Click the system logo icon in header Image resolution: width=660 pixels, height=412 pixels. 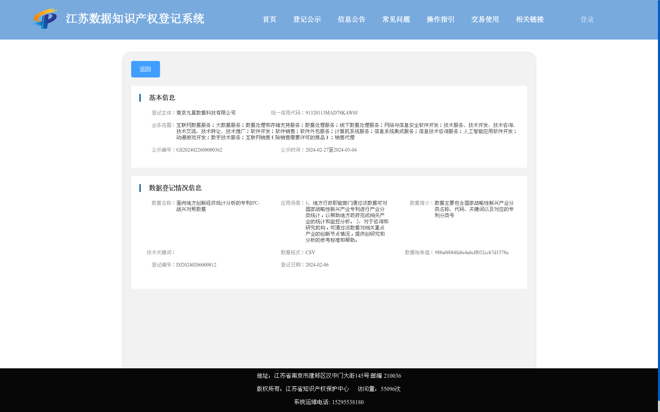coord(45,19)
